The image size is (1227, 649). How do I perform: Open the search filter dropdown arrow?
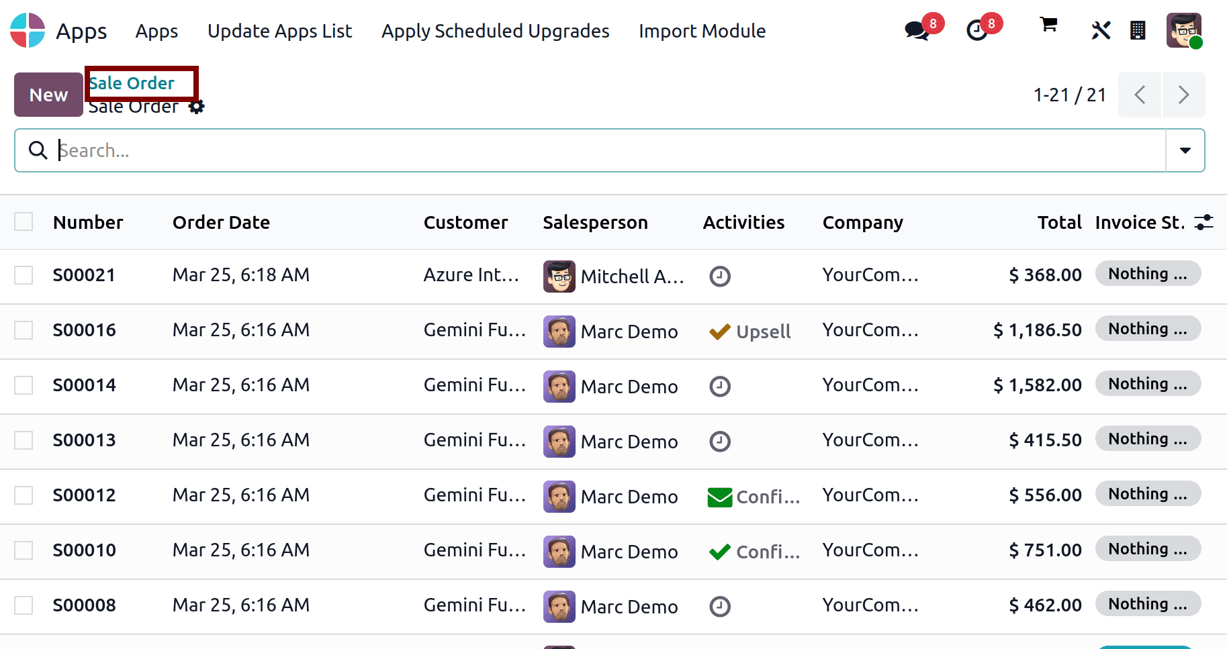click(1185, 150)
